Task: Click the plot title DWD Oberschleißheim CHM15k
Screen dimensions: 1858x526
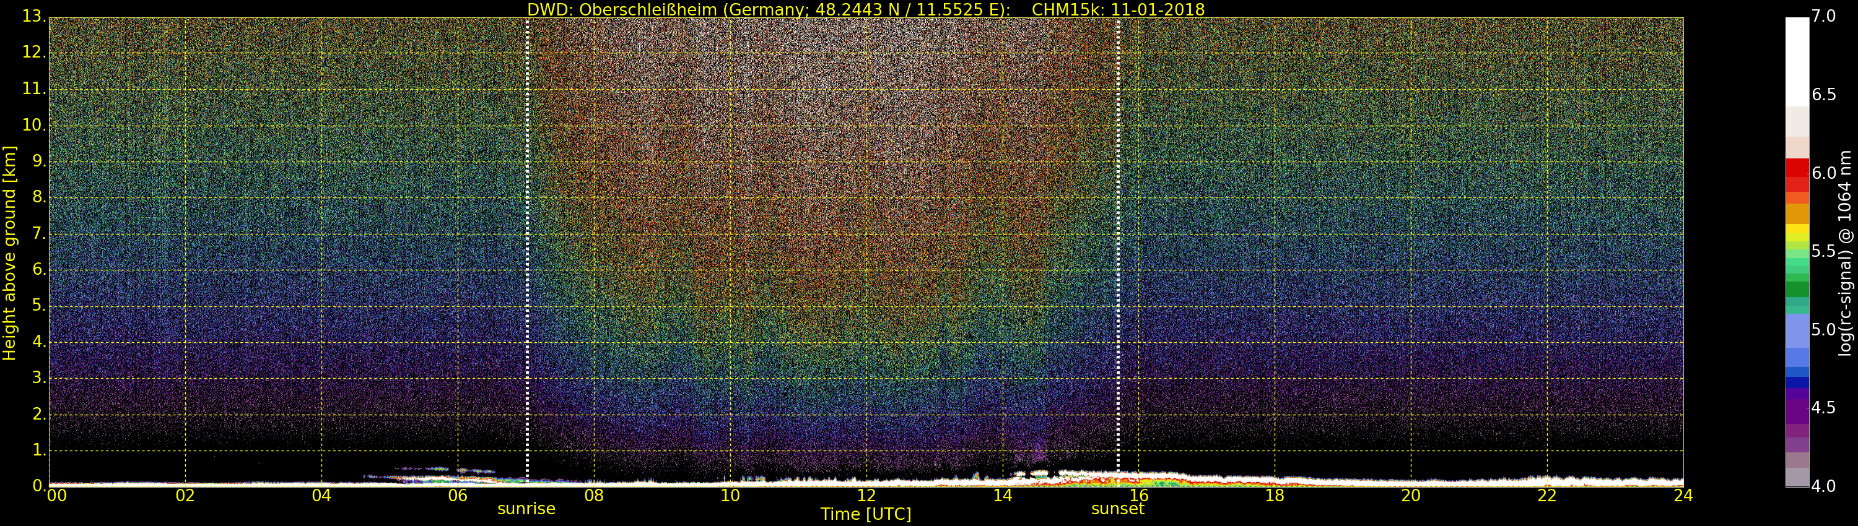Action: (866, 9)
